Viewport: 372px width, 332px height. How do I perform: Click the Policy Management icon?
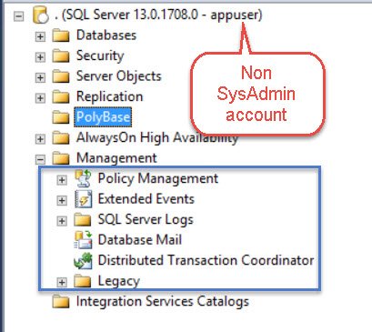tap(83, 178)
